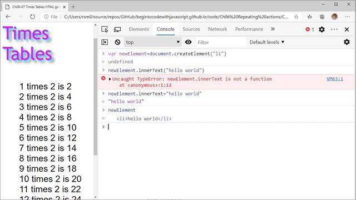Click the browser forward arrow

[20, 17]
